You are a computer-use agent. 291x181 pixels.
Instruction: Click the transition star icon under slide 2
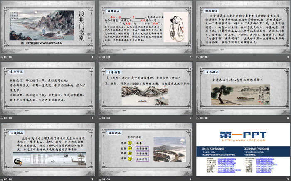pyautogui.click(x=100, y=57)
